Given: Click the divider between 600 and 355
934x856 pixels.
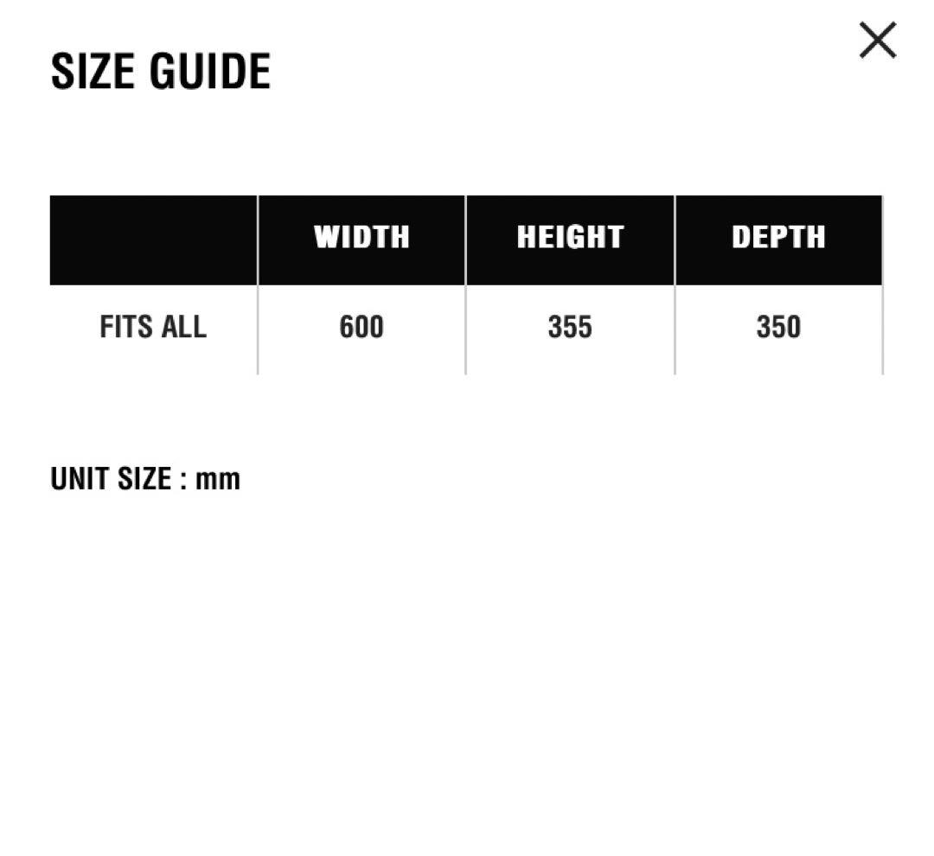Looking at the screenshot, I should [x=465, y=329].
